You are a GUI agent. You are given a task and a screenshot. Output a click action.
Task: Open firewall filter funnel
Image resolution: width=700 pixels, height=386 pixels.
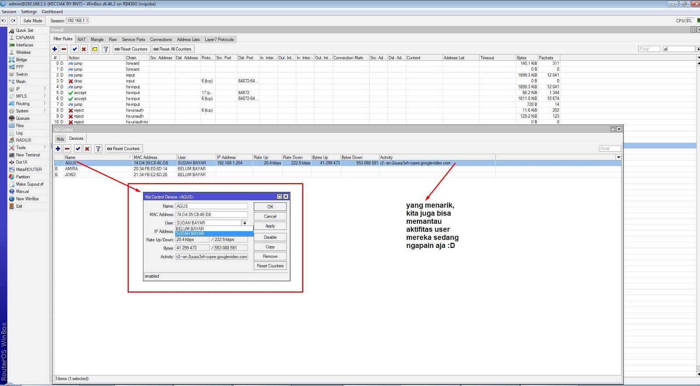[x=106, y=49]
